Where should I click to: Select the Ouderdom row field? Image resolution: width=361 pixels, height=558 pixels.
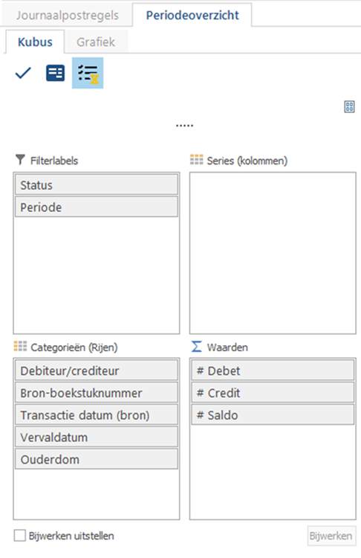(97, 460)
